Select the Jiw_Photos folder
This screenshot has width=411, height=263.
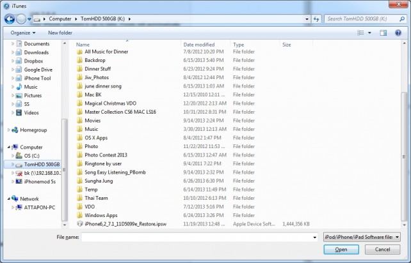[97, 77]
